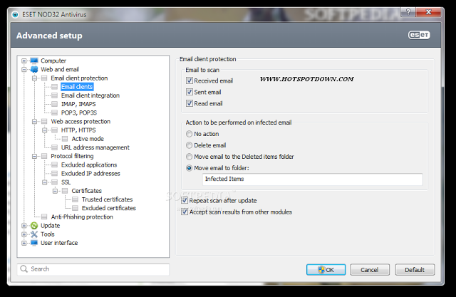456x297 pixels.
Task: Choose Move email to the Deleted items folder
Action: [x=189, y=157]
